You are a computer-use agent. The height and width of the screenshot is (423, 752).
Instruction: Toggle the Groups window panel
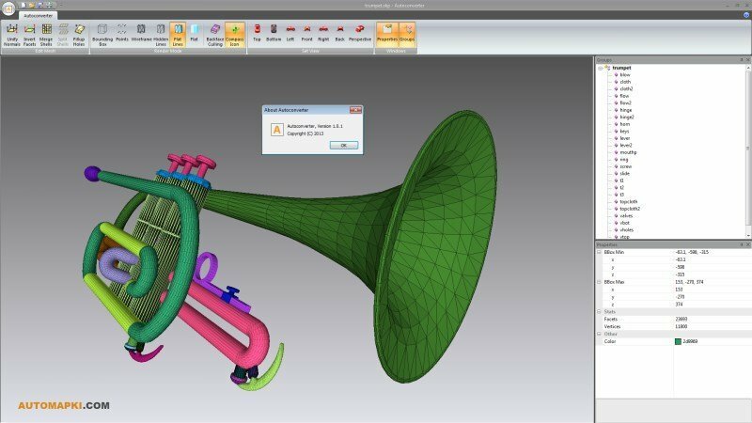click(x=407, y=35)
